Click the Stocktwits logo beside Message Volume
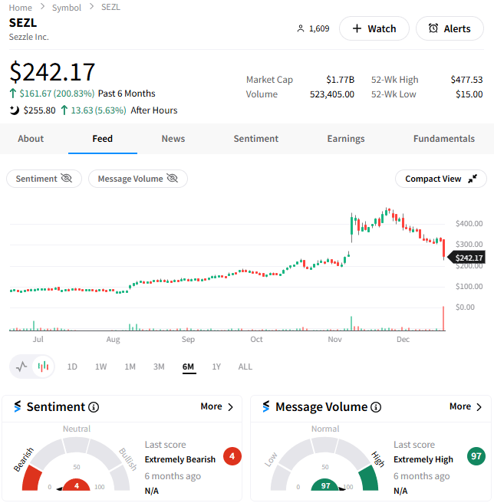Viewport: 494px width, 503px height. point(266,406)
